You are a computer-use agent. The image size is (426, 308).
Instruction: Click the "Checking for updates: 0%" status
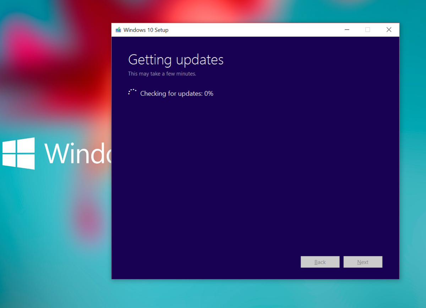(x=177, y=94)
